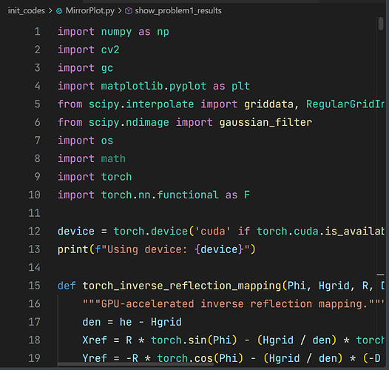
Task: Click on the 'cuda' string literal
Action: 213,231
